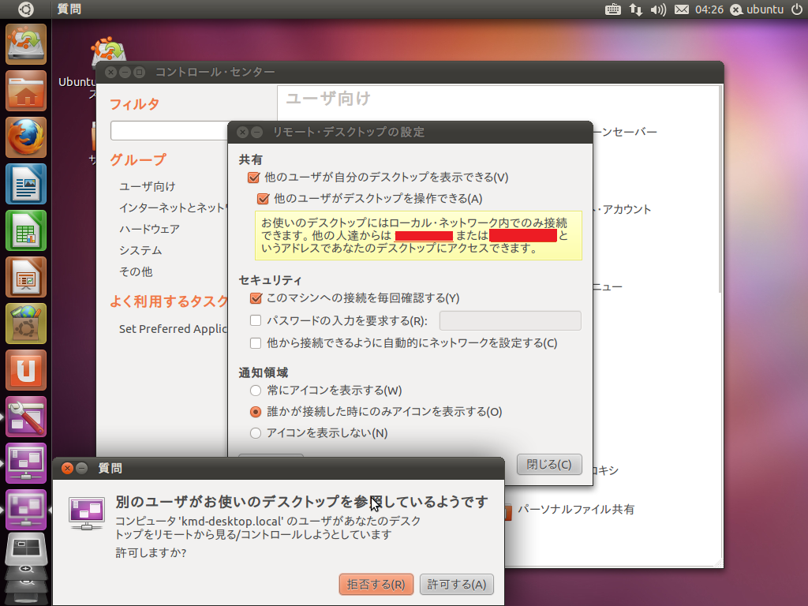The height and width of the screenshot is (606, 808).
Task: Open Ubuntu Software Center launcher icon
Action: [x=26, y=324]
